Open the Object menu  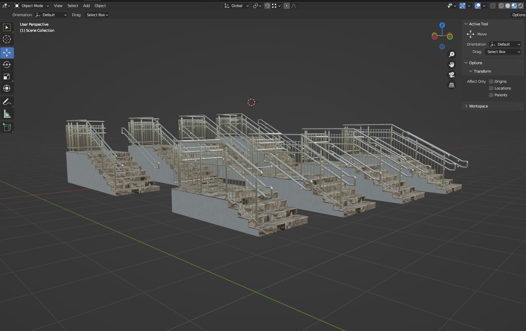tap(100, 6)
